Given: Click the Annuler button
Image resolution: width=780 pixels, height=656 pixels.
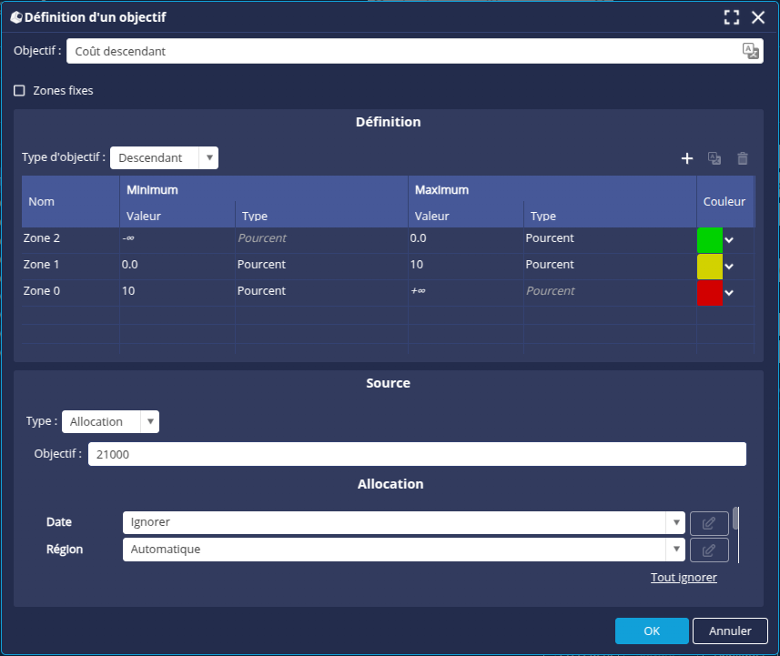Looking at the screenshot, I should 730,631.
